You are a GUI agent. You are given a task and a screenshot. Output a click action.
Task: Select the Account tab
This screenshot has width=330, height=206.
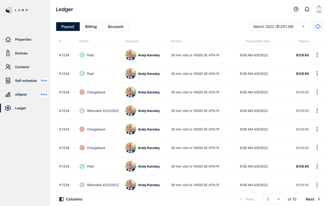pos(115,27)
